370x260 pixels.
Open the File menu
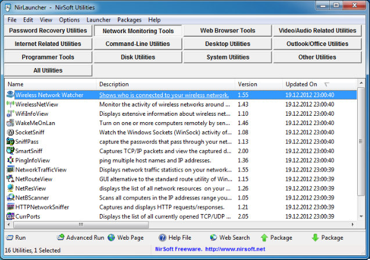click(12, 20)
